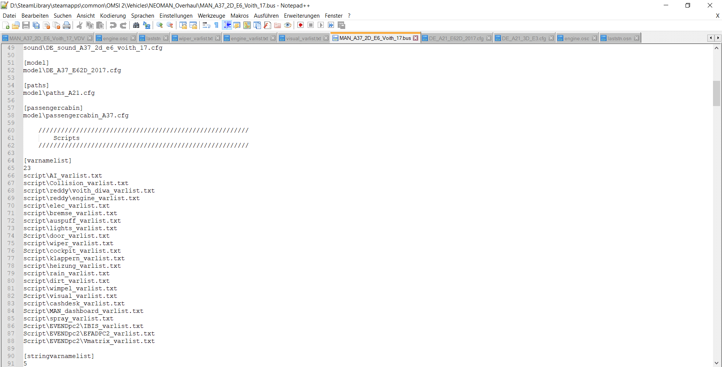
Task: Toggle show all characters pilcrow icon
Action: click(x=216, y=25)
